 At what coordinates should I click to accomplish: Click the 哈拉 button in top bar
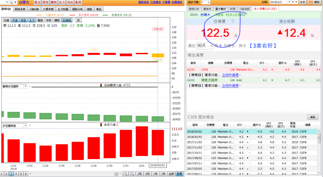tap(70, 2)
